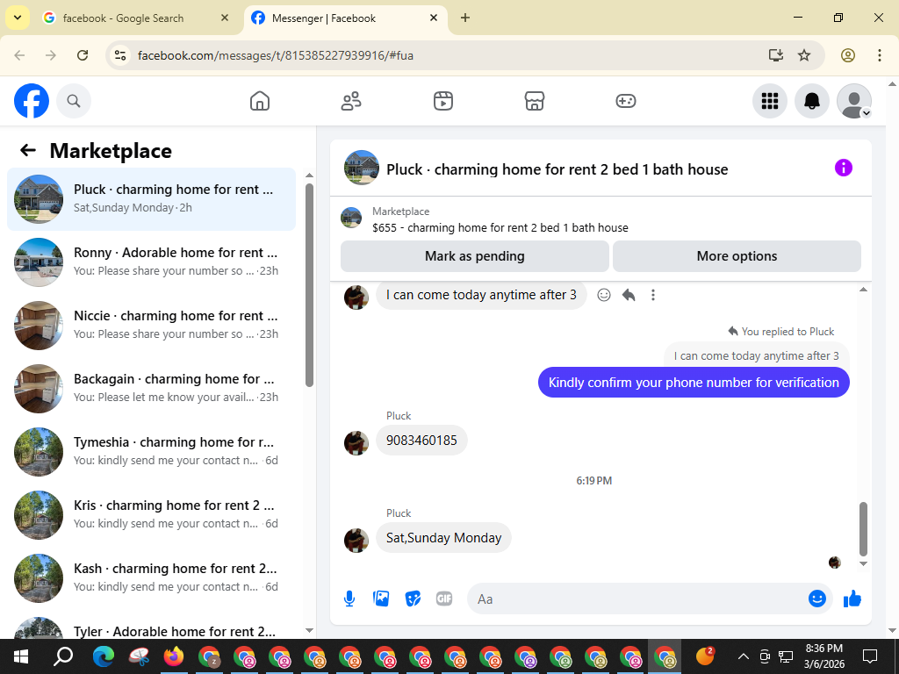Install app icon in address bar
Screen dimensions: 899x674
(776, 55)
